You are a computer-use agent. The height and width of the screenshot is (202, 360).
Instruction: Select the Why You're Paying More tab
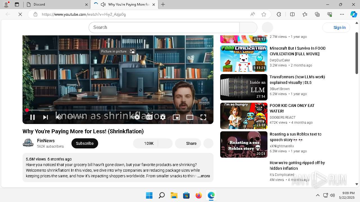point(129,4)
